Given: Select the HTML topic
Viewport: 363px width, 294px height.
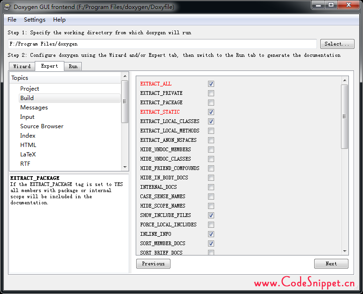Looking at the screenshot, I should [70, 145].
